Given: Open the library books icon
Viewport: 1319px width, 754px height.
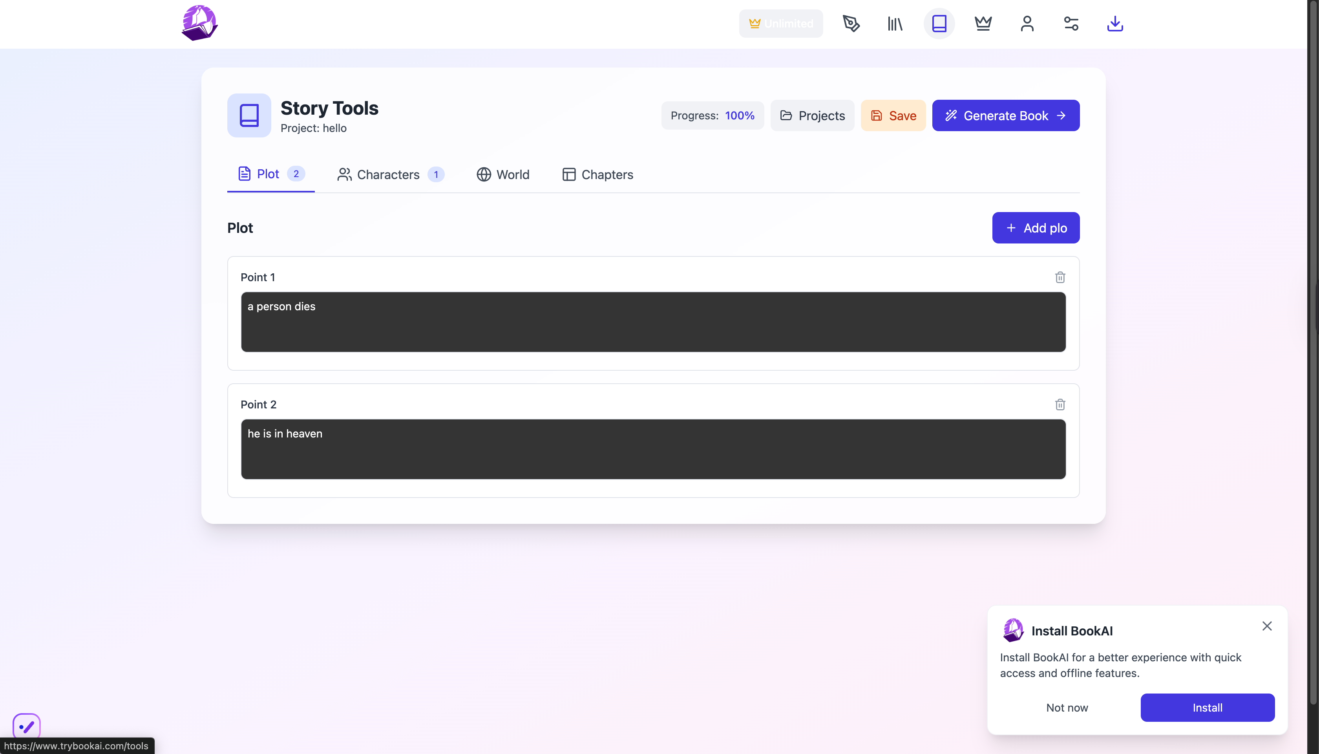Looking at the screenshot, I should [895, 24].
